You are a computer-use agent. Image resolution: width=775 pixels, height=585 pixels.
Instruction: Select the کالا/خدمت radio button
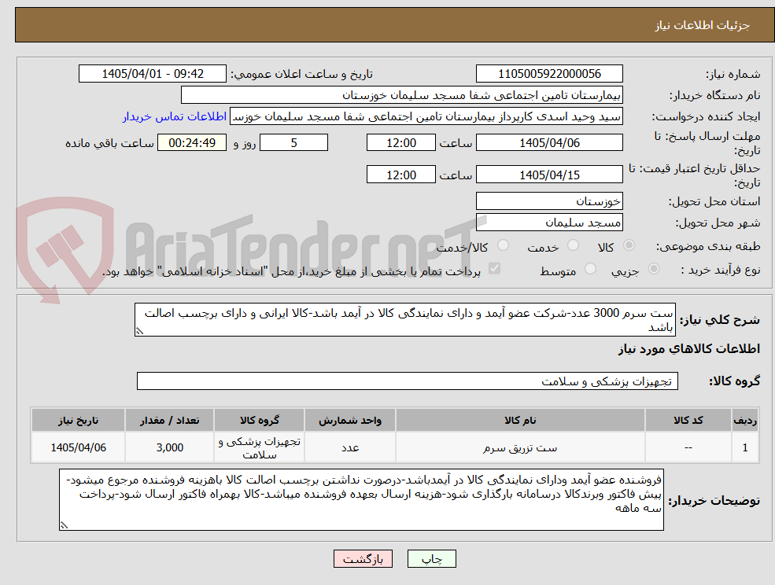click(503, 245)
